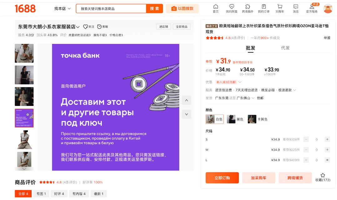
Task: Click the user avatar in header
Action: pos(328,8)
